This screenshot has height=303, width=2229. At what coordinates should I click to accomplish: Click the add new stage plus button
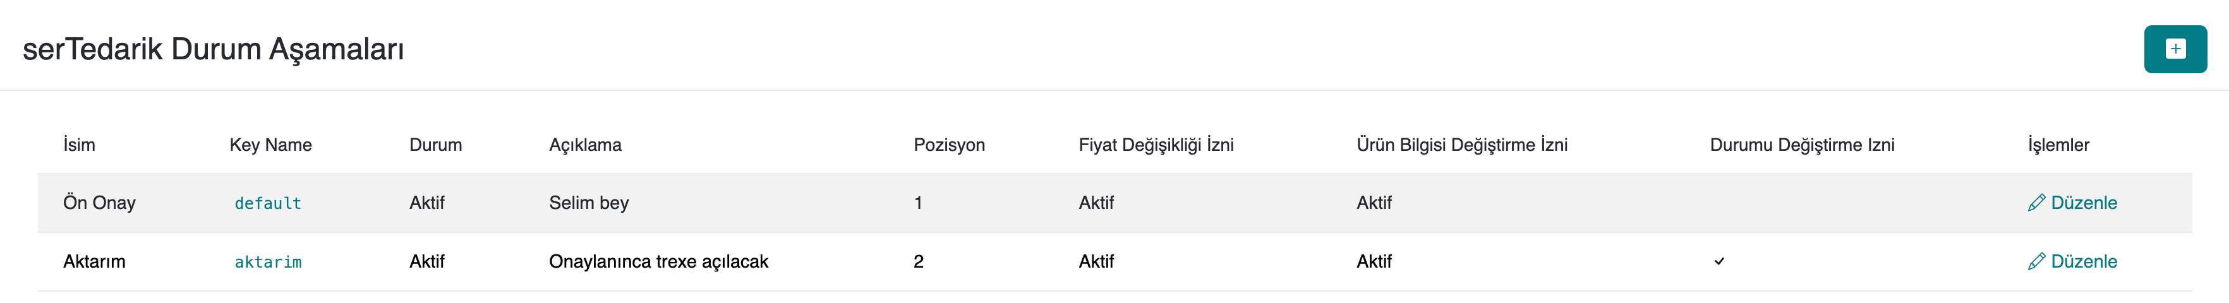point(2175,49)
